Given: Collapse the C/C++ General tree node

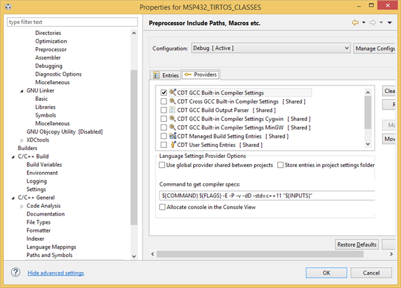Looking at the screenshot, I should click(13, 198).
